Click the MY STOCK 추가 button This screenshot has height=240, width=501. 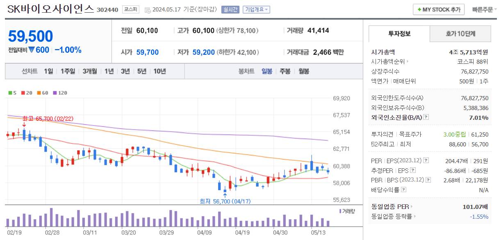(438, 9)
